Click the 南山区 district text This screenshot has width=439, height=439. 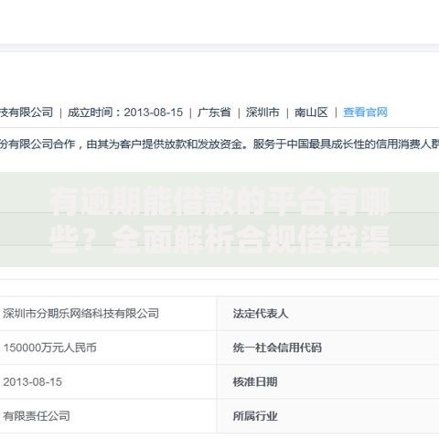[311, 112]
